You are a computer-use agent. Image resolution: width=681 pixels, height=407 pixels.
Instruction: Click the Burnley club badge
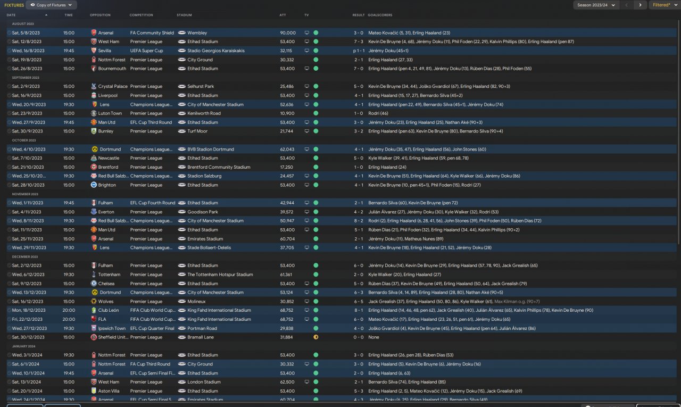tap(94, 131)
